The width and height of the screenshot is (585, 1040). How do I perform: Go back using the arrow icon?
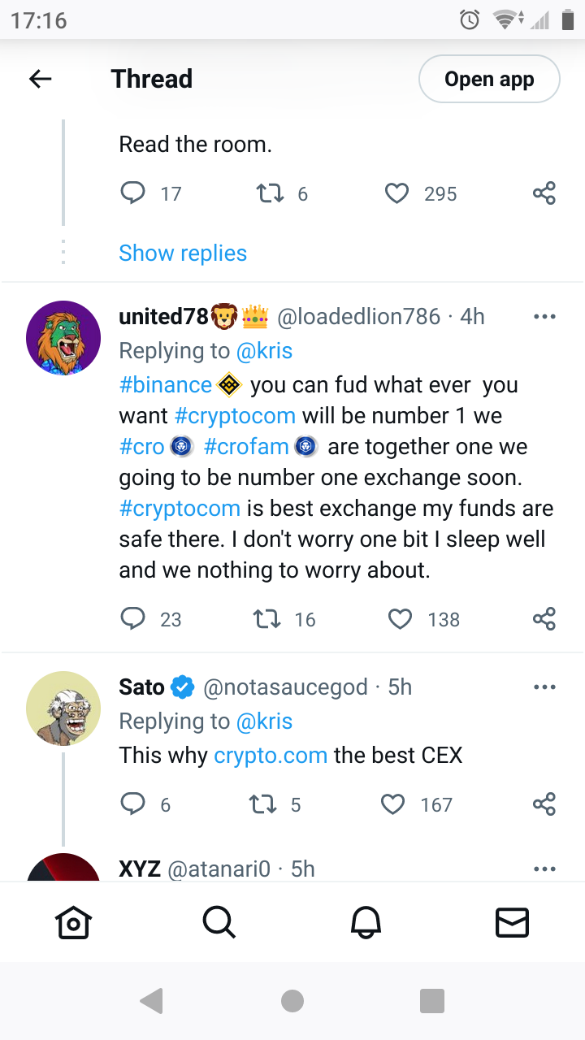pos(40,79)
